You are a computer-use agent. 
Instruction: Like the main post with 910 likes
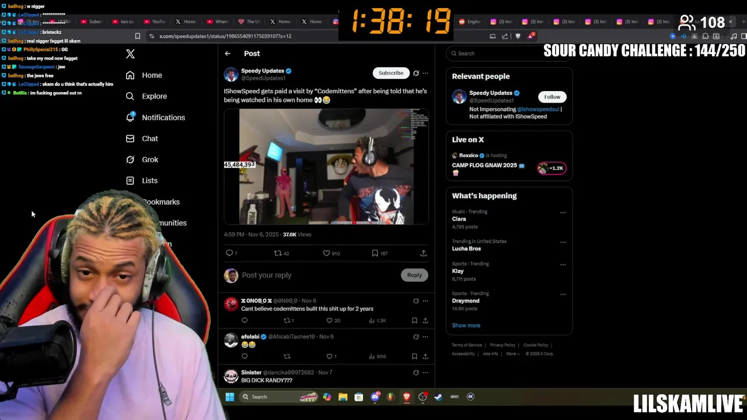[x=326, y=253]
